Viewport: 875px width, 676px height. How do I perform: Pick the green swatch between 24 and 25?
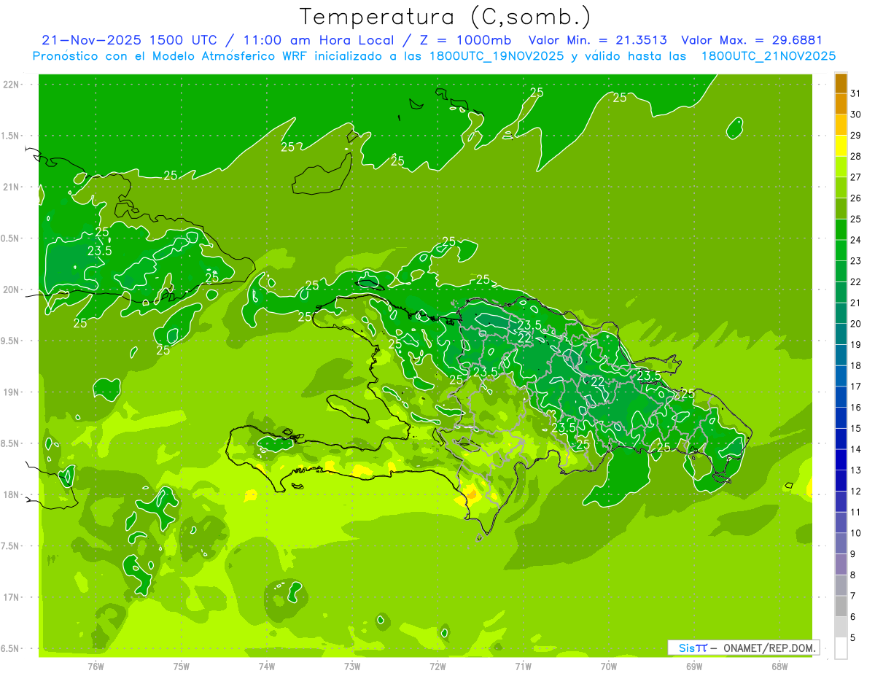(x=841, y=230)
